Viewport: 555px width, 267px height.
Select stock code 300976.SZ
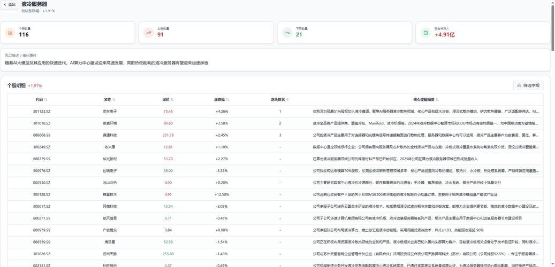tap(42, 170)
